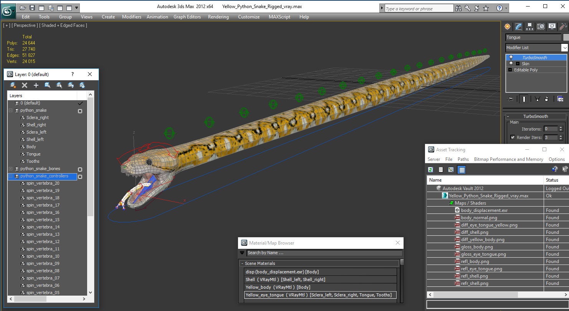The width and height of the screenshot is (569, 311).
Task: Click the Pin Stack icon below modifier stack
Action: (510, 99)
